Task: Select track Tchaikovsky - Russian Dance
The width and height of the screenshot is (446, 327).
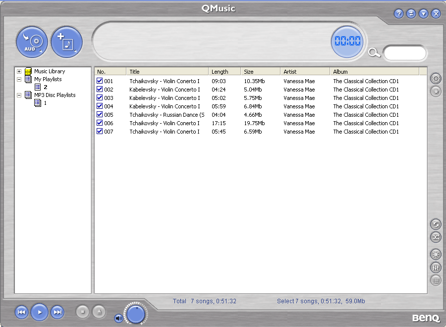Action: [x=167, y=115]
